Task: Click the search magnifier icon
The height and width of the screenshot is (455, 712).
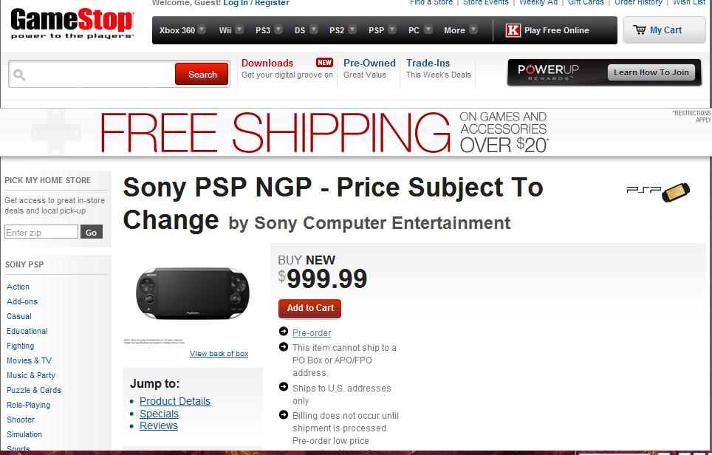Action: point(20,75)
